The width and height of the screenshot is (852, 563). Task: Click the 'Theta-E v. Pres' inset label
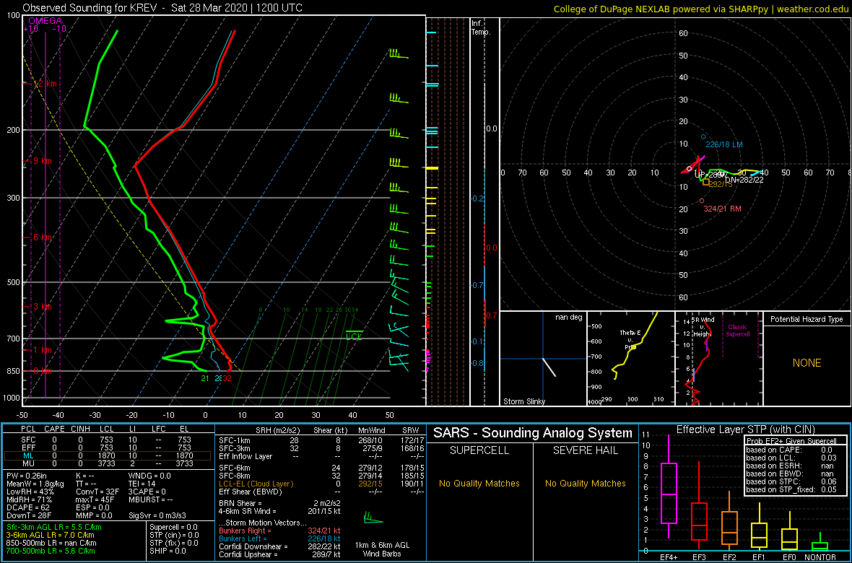click(x=631, y=340)
